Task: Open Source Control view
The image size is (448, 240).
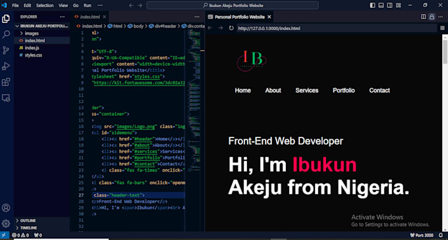Action: pyautogui.click(x=6, y=51)
